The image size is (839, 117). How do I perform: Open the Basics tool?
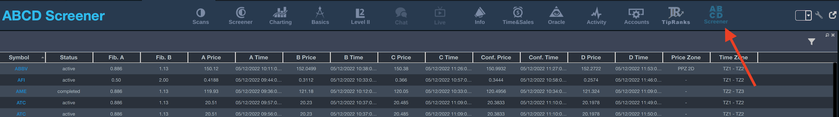click(x=320, y=16)
